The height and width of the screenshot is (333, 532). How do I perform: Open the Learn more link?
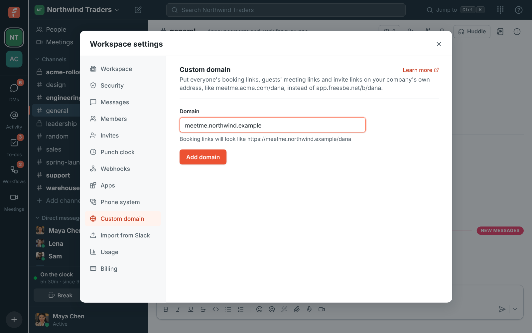[x=421, y=70]
